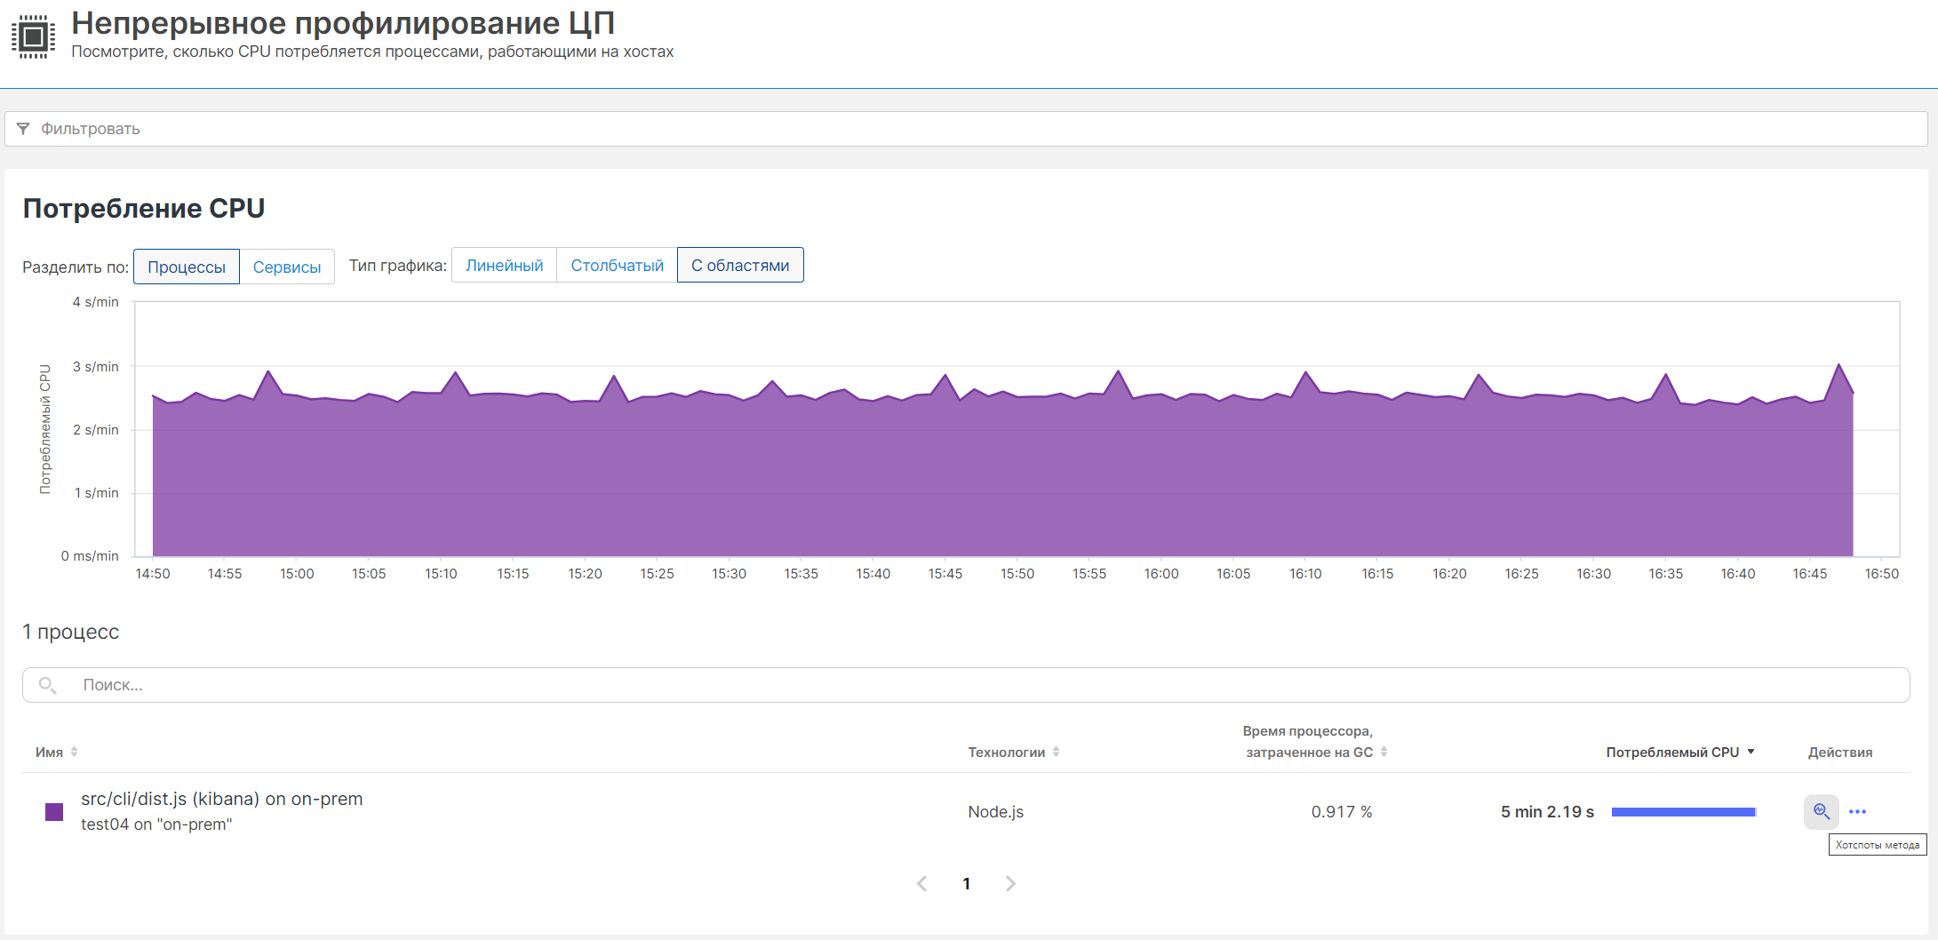
Task: Sort by Имя column arrows
Action: [x=75, y=752]
